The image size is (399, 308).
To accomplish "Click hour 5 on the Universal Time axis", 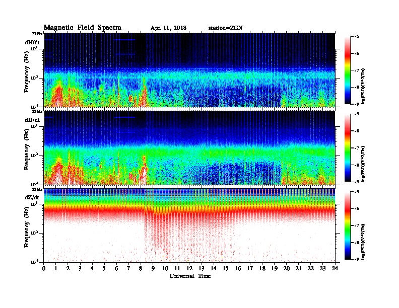I will [104, 268].
